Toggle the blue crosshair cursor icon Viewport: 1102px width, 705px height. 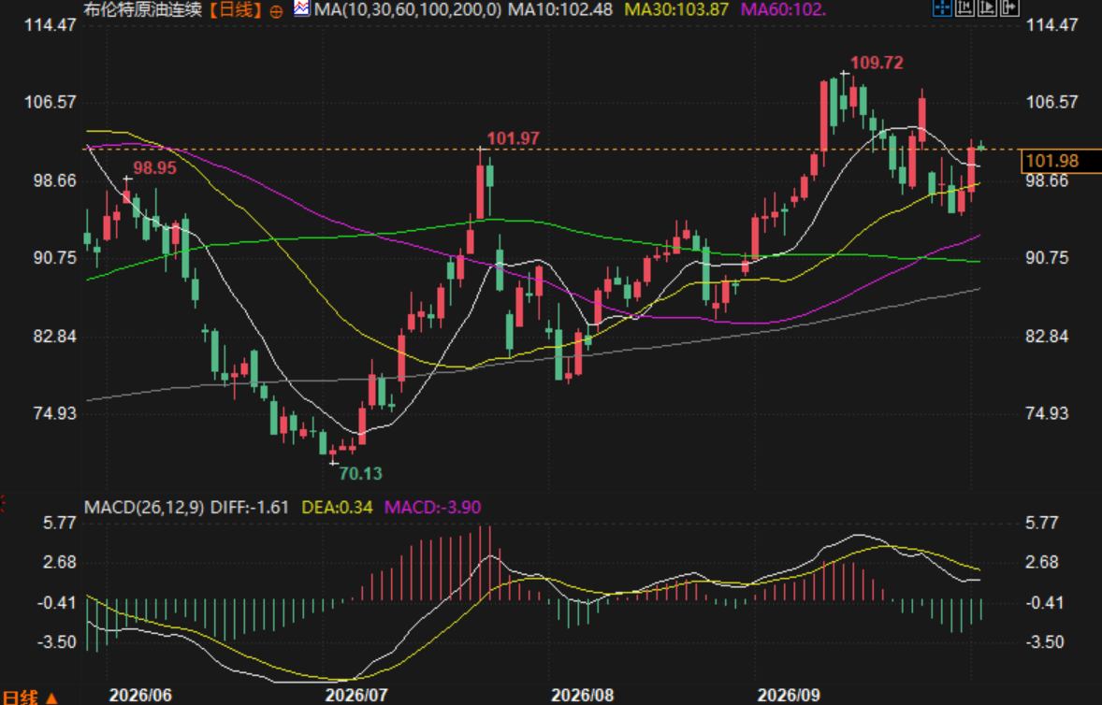(942, 7)
